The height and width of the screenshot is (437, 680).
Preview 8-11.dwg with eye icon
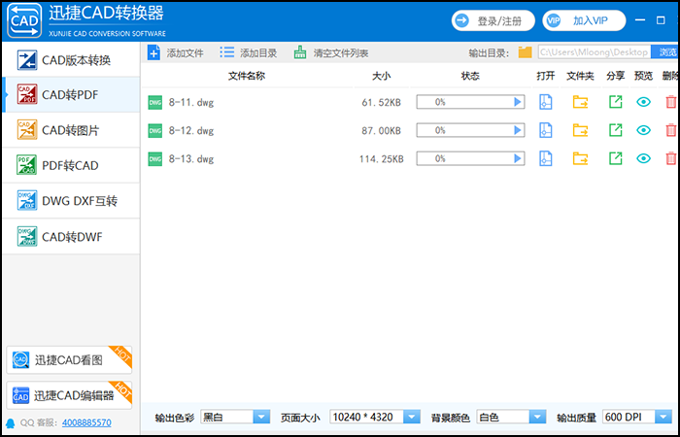643,102
